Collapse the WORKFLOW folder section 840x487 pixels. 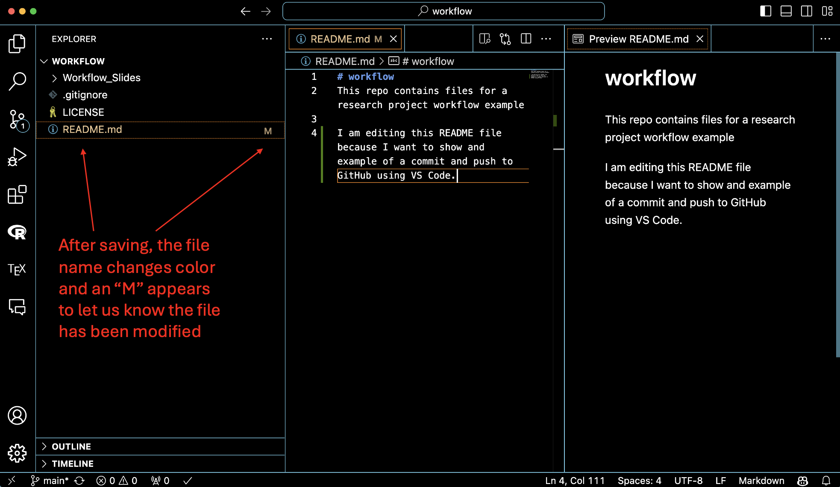point(160,61)
